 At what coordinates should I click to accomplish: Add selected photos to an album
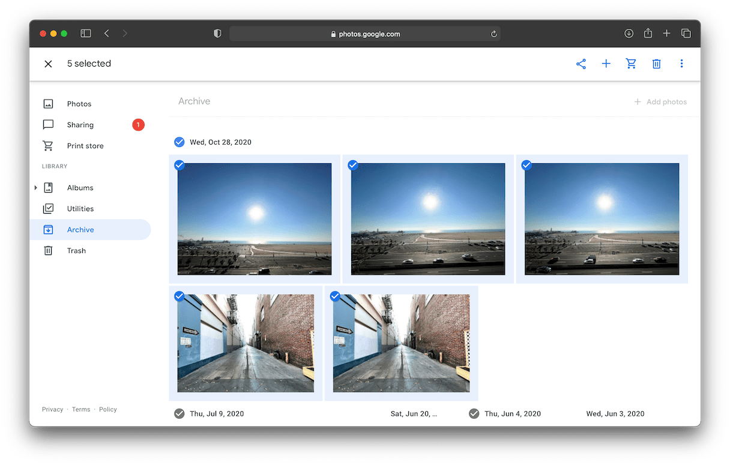[x=606, y=64]
